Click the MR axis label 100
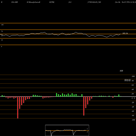 (x=133, y=76)
